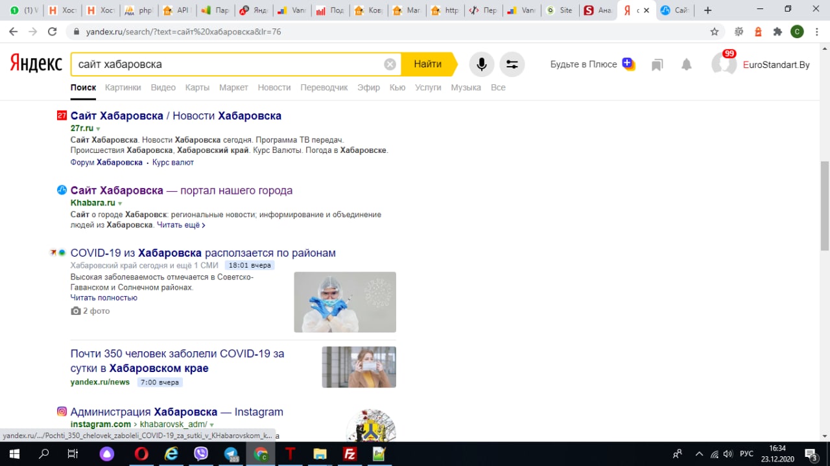Open search settings filter icon

point(512,64)
